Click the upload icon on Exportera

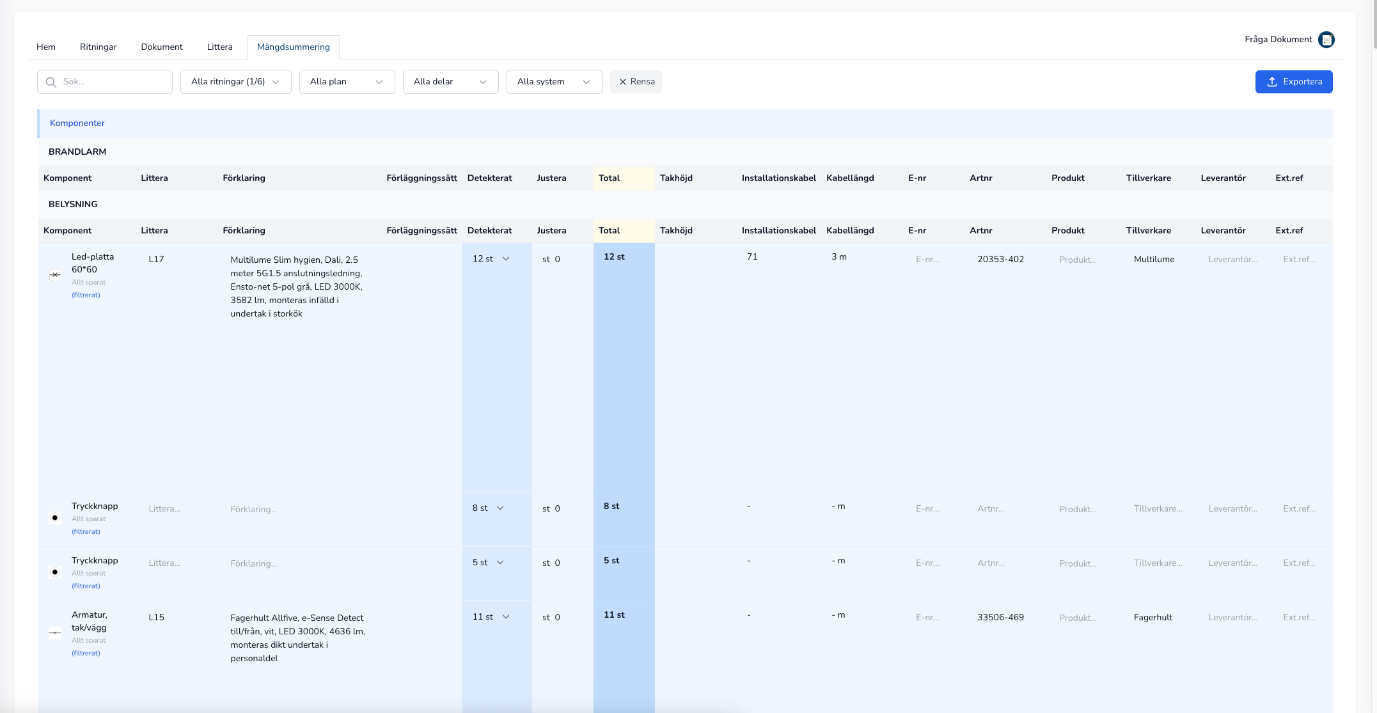(x=1271, y=82)
